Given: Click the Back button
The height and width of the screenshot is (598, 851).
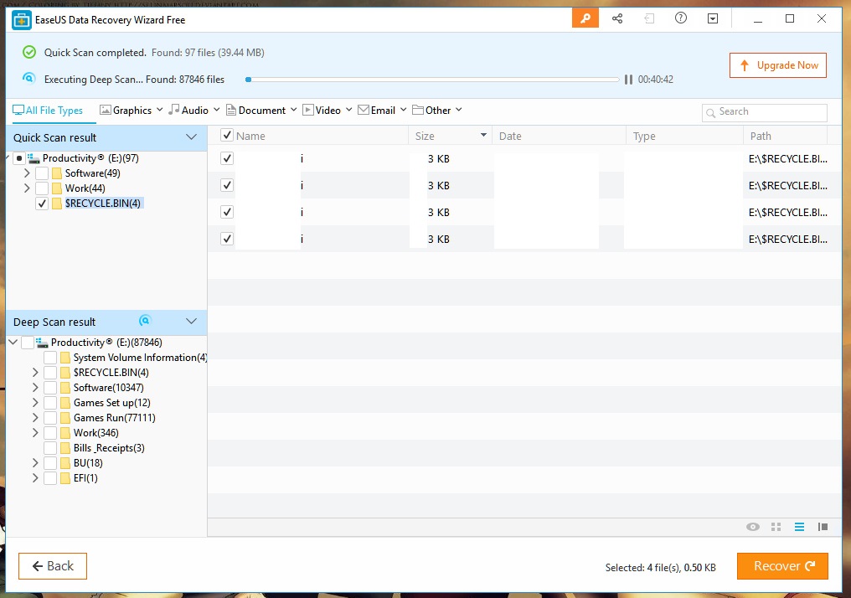Looking at the screenshot, I should (53, 566).
